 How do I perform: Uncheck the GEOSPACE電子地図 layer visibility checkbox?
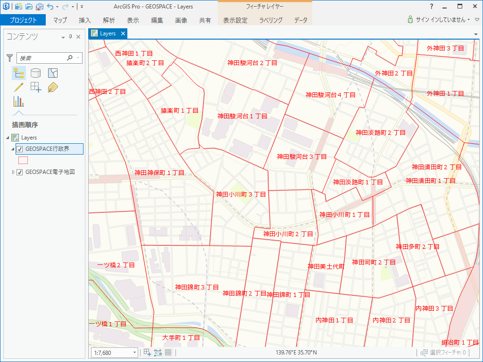tap(20, 172)
